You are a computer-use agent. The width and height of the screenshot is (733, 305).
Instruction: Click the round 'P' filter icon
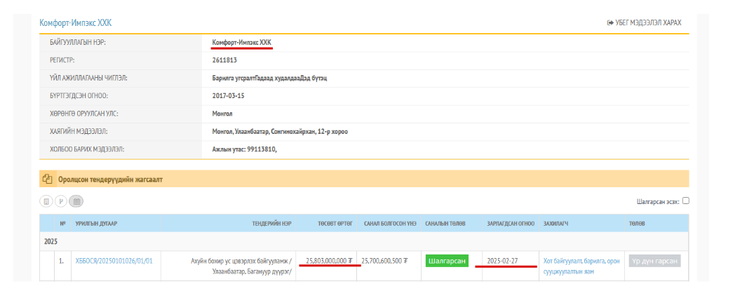pos(61,201)
